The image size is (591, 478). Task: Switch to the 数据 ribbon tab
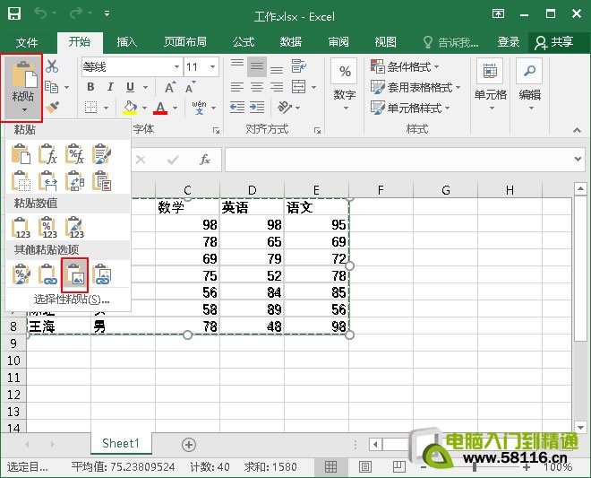291,42
